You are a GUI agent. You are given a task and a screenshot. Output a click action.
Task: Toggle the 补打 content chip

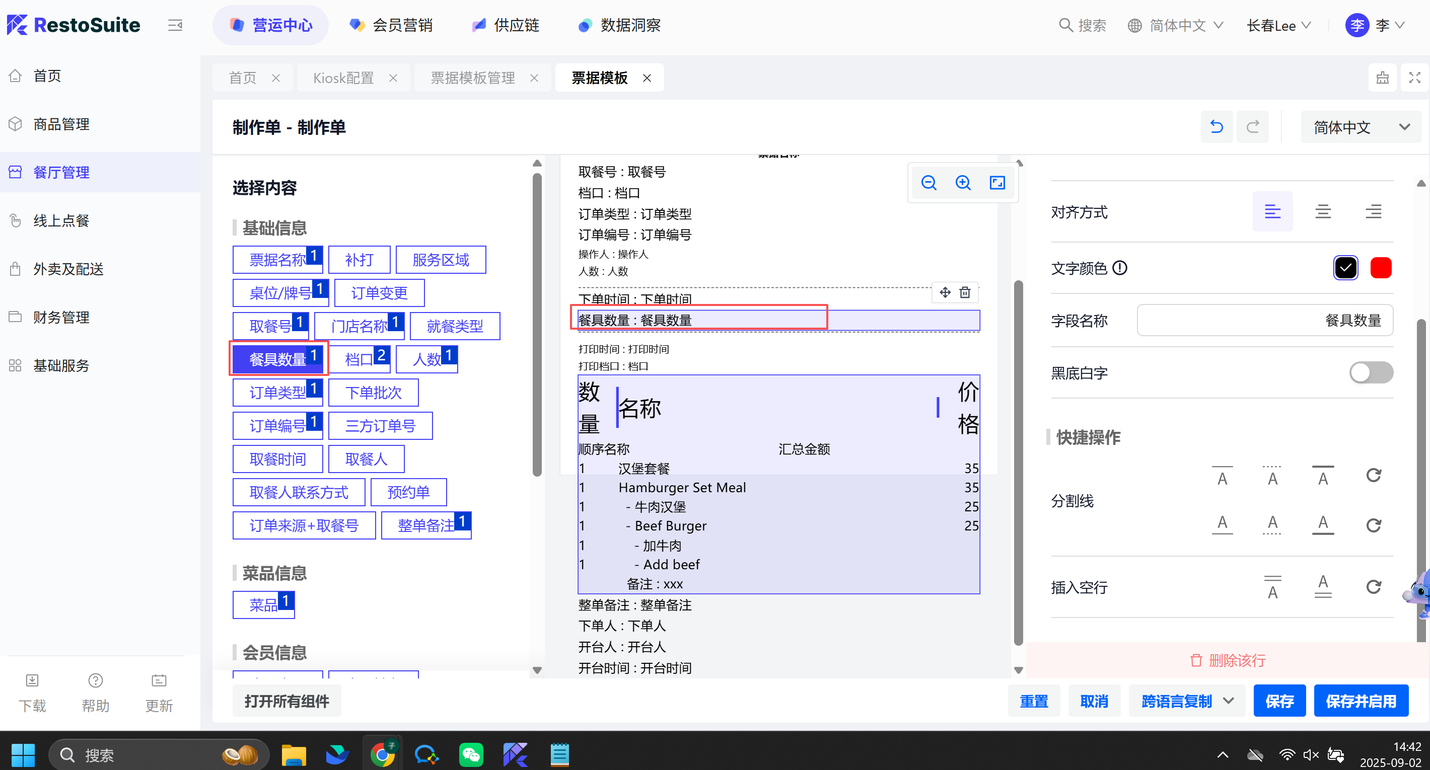click(x=359, y=260)
